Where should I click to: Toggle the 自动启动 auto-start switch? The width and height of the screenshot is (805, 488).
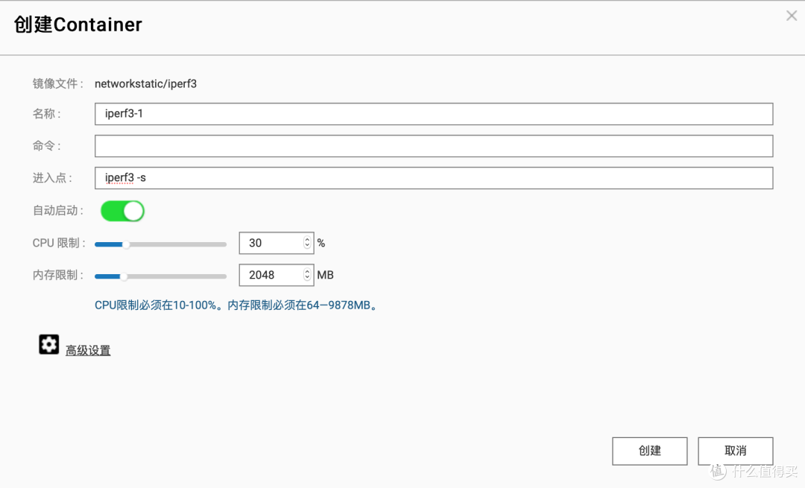click(x=122, y=211)
